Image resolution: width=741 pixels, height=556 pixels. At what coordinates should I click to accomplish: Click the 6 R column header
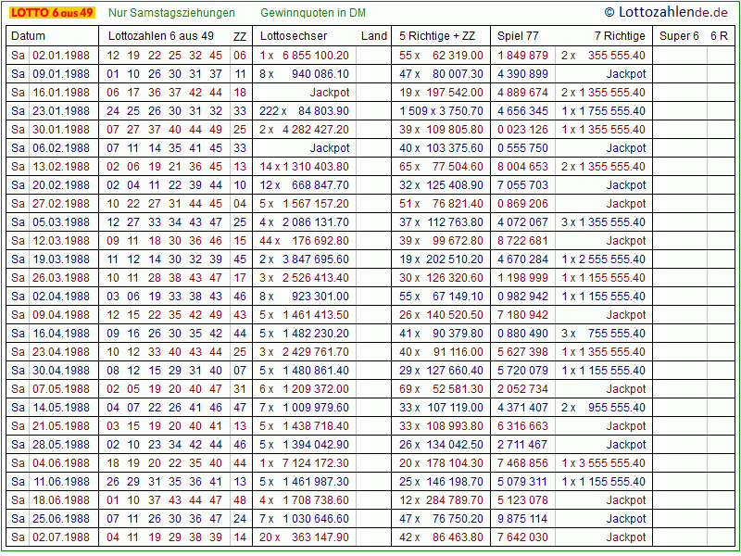719,36
